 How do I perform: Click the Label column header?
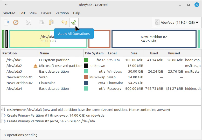pyautogui.click(x=115, y=53)
